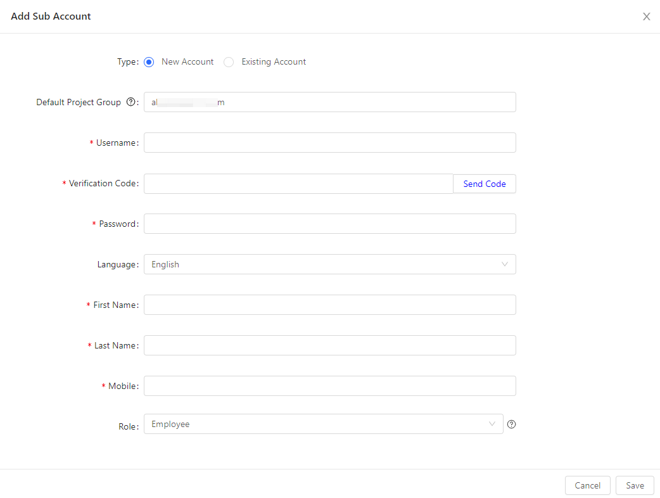Screen dimensions: 660x498
Task: Focus the Verification Code input box
Action: click(298, 184)
